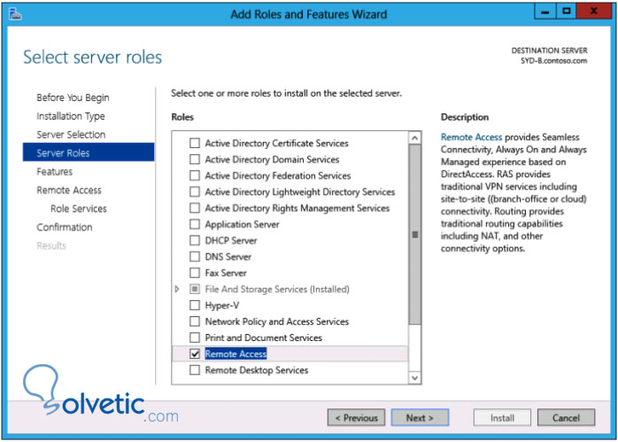618x442 pixels.
Task: Check the Application Server role checkbox
Action: click(195, 224)
